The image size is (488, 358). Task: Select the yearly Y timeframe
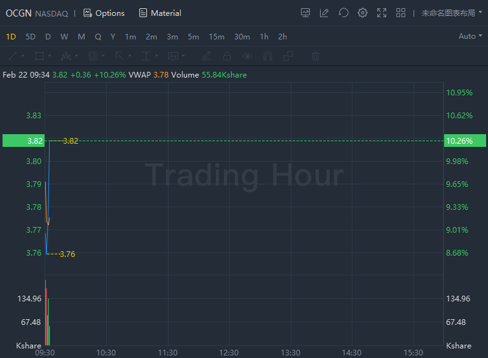coord(113,37)
